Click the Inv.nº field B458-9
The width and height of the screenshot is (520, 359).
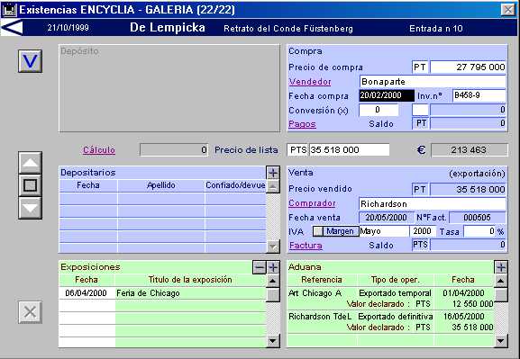479,95
